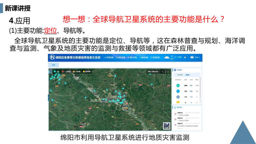Click the 设备数量 panel header icon

coord(175,70)
